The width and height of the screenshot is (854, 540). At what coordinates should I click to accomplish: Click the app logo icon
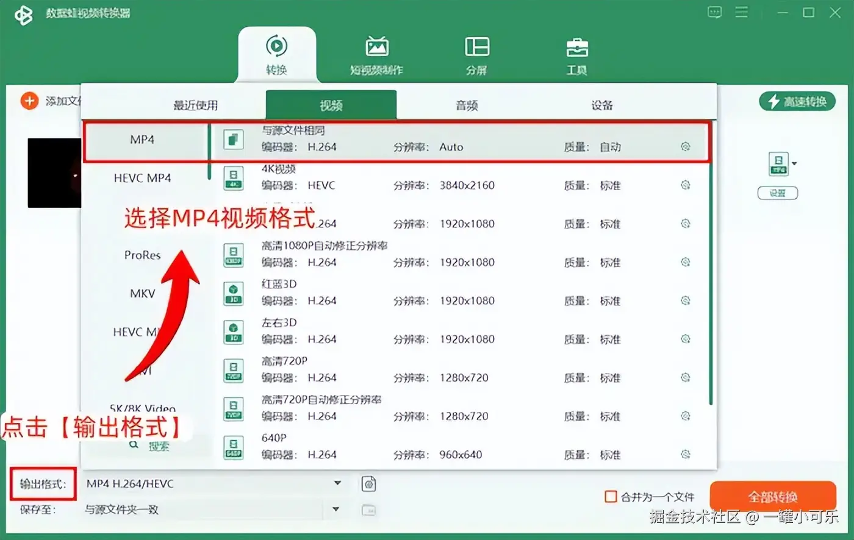[x=24, y=15]
